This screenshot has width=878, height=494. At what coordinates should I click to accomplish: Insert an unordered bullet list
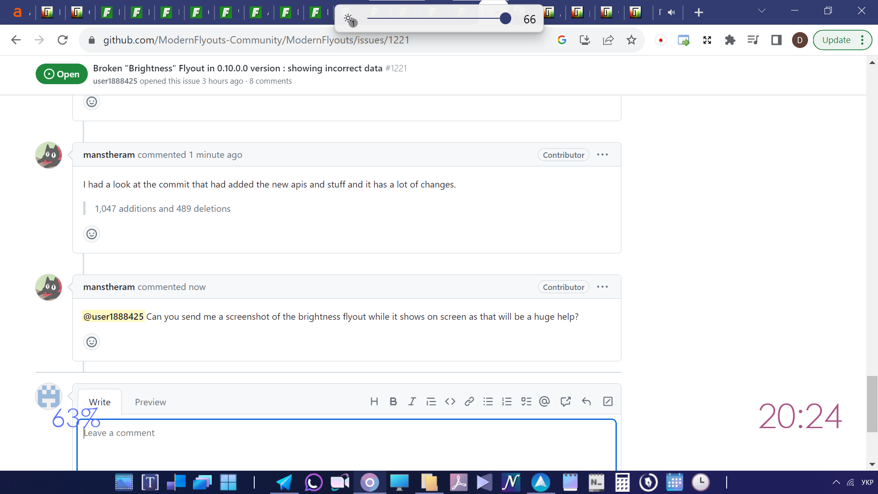coord(488,402)
